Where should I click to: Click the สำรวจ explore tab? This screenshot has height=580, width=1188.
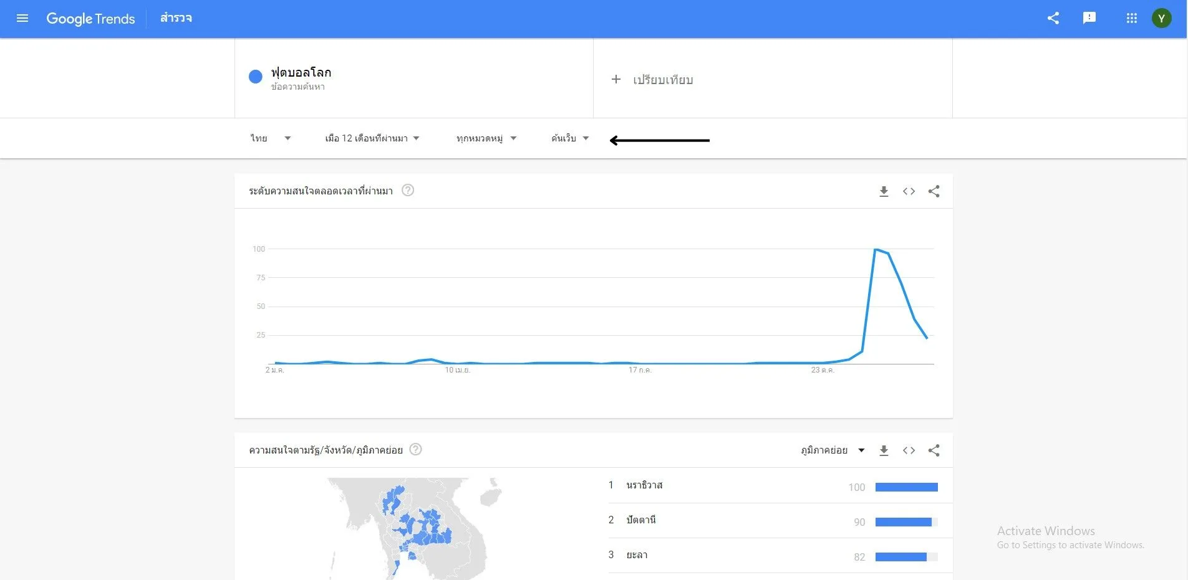click(x=176, y=18)
